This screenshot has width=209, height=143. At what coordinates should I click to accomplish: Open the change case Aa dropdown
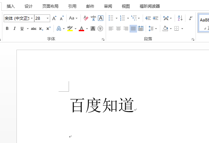(x=73, y=18)
